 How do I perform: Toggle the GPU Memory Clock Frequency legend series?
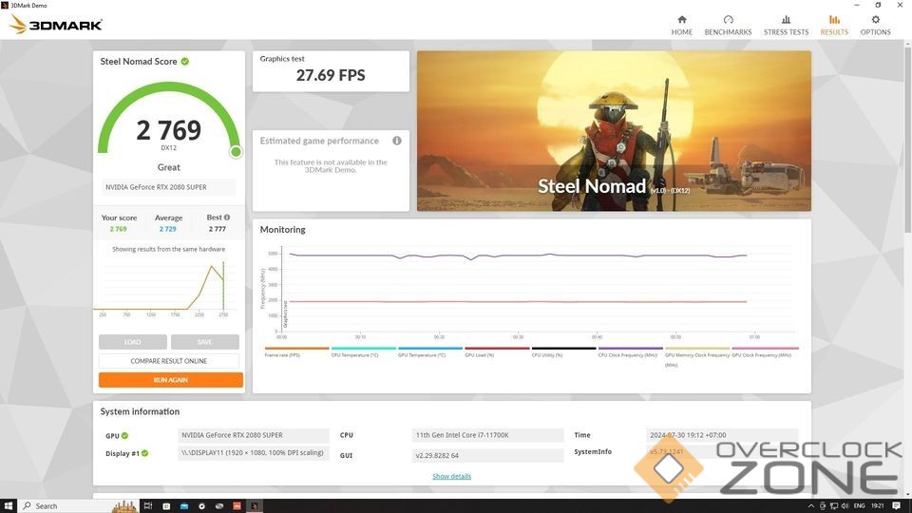coord(697,356)
